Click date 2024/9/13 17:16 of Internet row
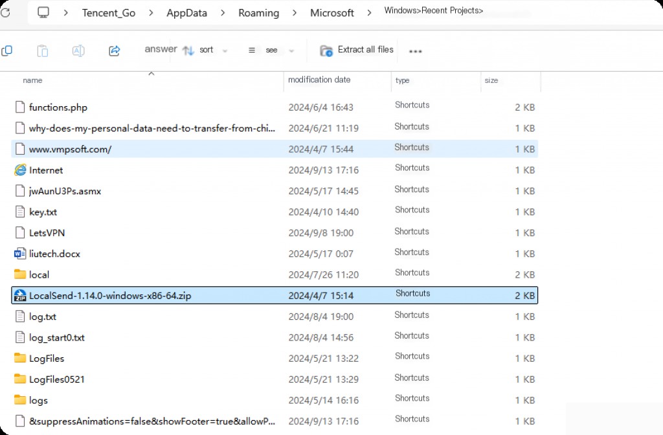The image size is (663, 435). (x=324, y=170)
